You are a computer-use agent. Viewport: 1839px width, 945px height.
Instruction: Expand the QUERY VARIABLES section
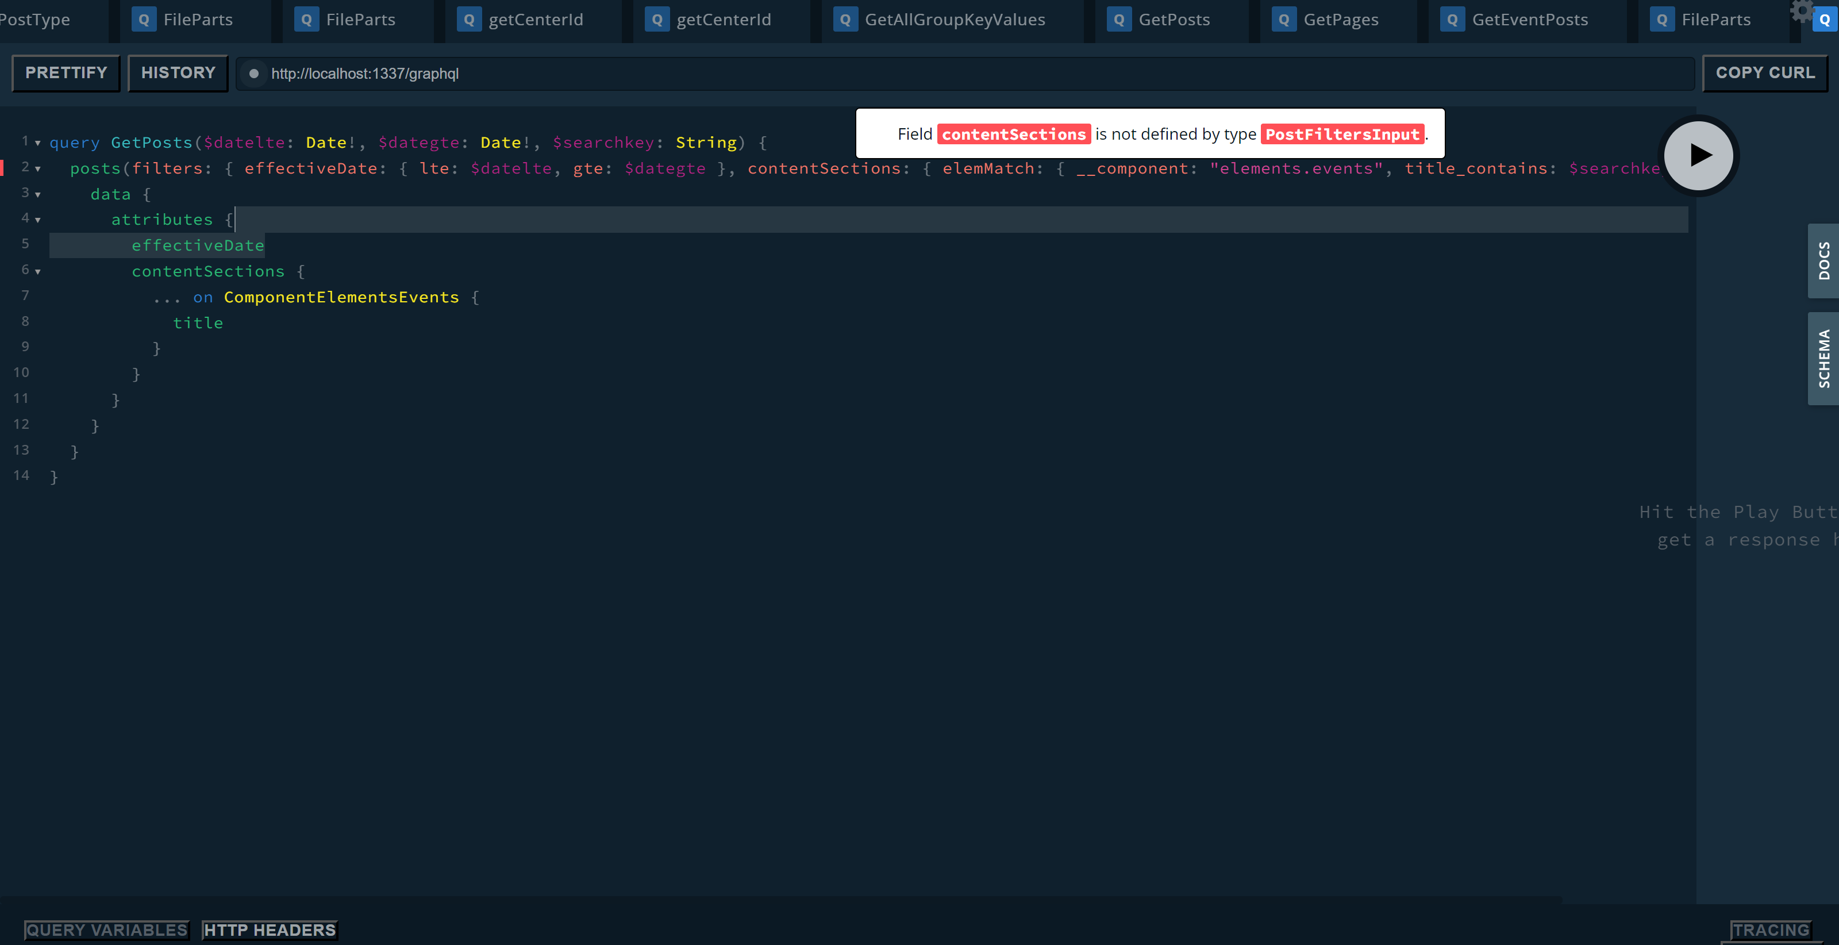click(x=106, y=930)
